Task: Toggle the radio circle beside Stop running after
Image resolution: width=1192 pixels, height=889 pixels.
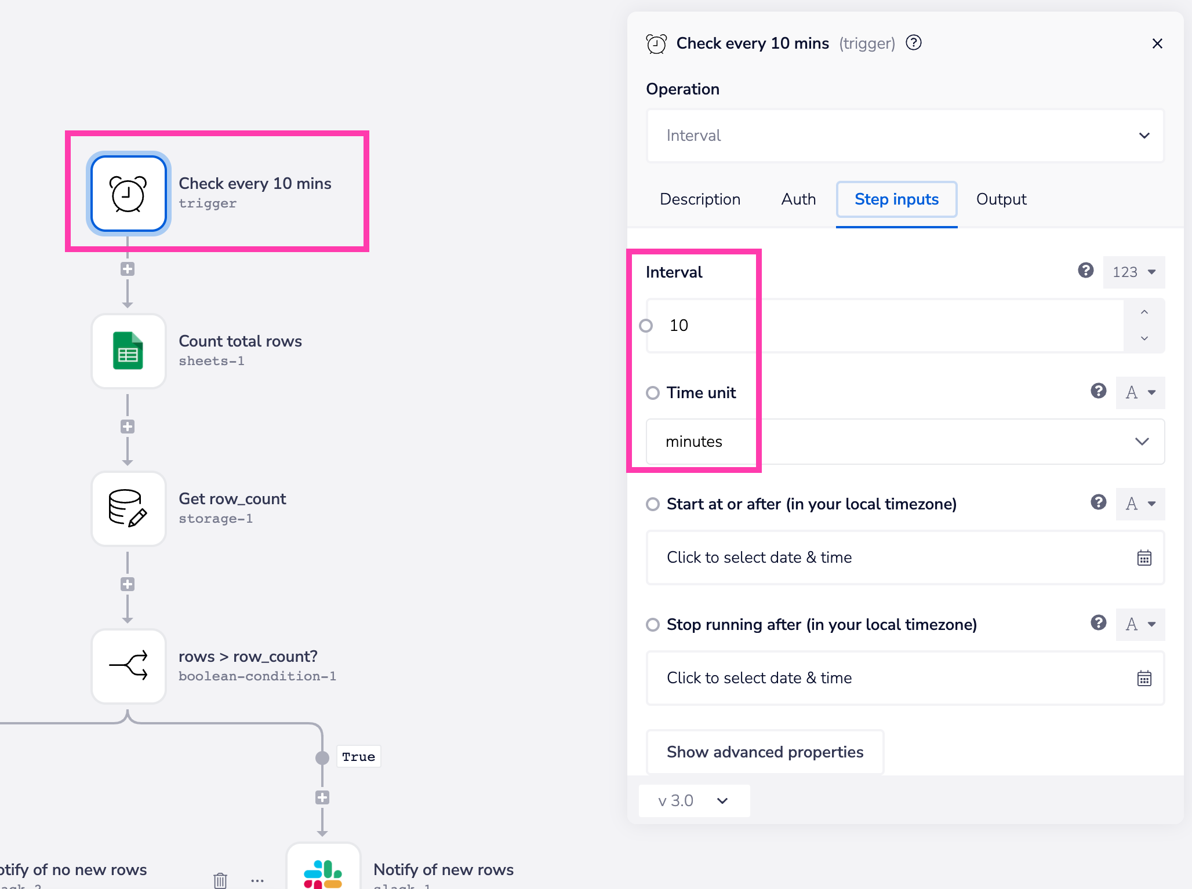Action: coord(653,625)
